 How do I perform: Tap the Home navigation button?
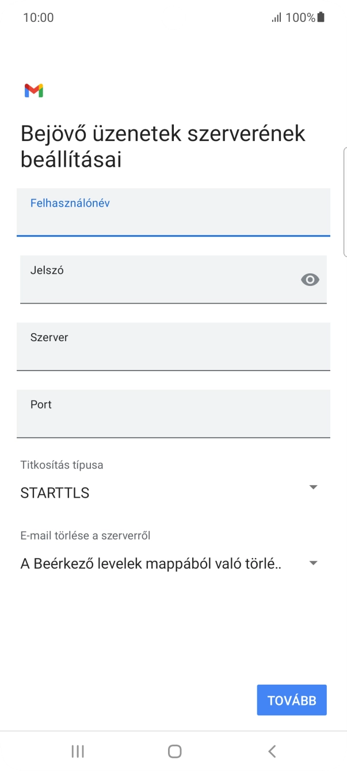tap(173, 751)
